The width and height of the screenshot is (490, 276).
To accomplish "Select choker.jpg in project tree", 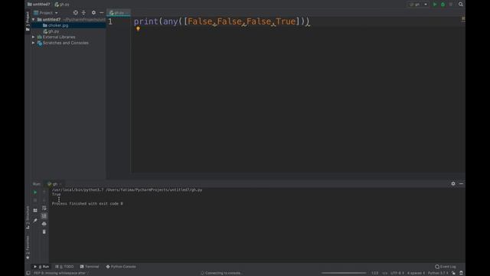I will [58, 25].
